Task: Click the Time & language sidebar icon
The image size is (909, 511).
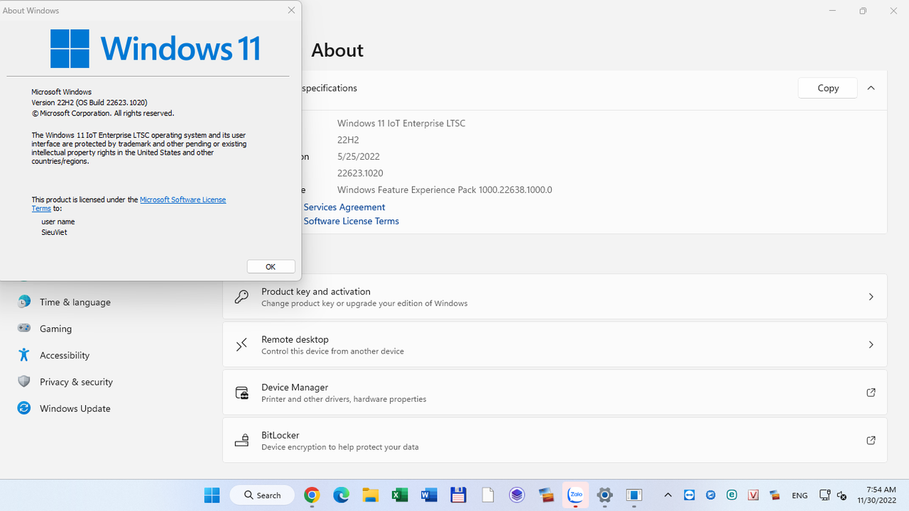Action: coord(24,302)
